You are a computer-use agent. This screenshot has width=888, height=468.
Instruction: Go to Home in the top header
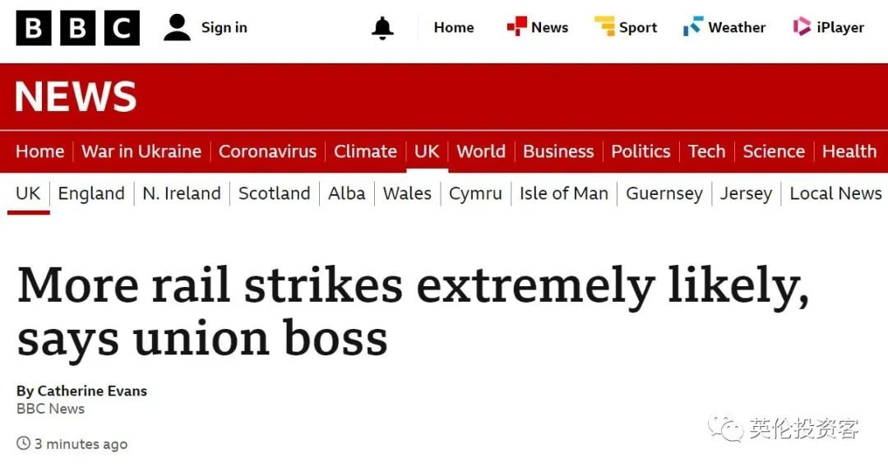click(454, 27)
